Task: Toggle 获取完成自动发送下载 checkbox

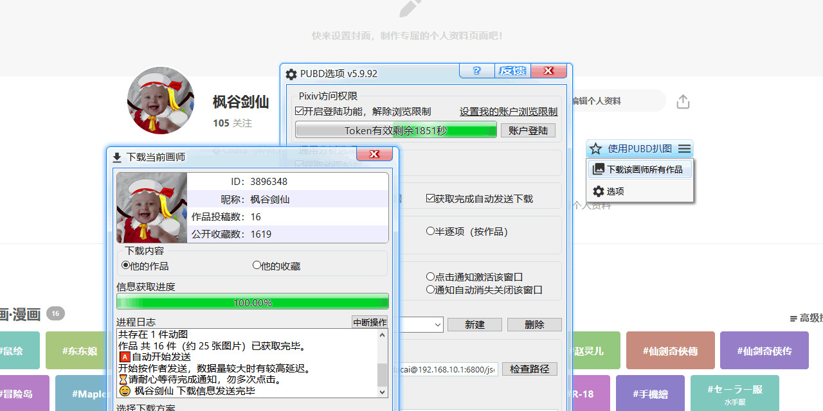Action: (x=431, y=198)
